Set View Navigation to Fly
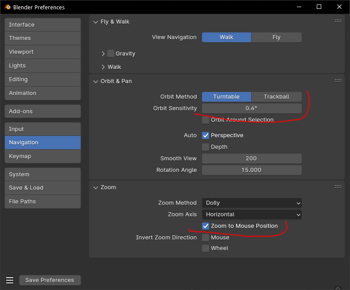The width and height of the screenshot is (350, 290). click(x=276, y=37)
